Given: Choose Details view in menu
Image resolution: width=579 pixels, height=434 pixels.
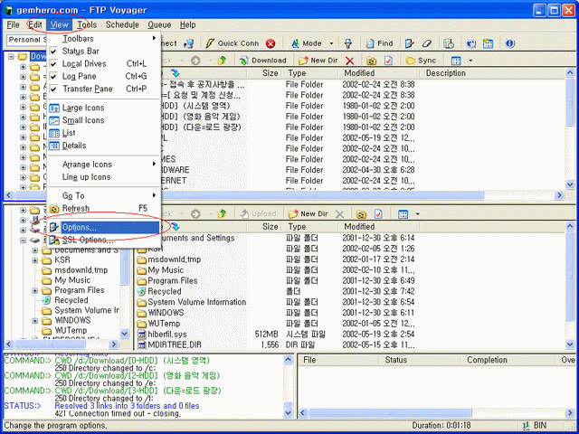Looking at the screenshot, I should tap(104, 146).
